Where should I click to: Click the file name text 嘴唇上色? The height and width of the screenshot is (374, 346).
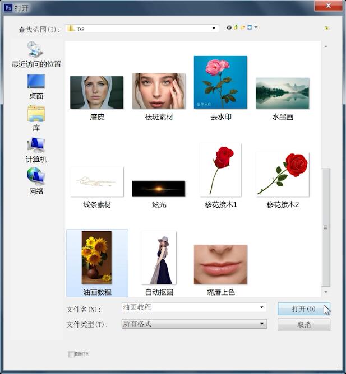[x=221, y=292]
